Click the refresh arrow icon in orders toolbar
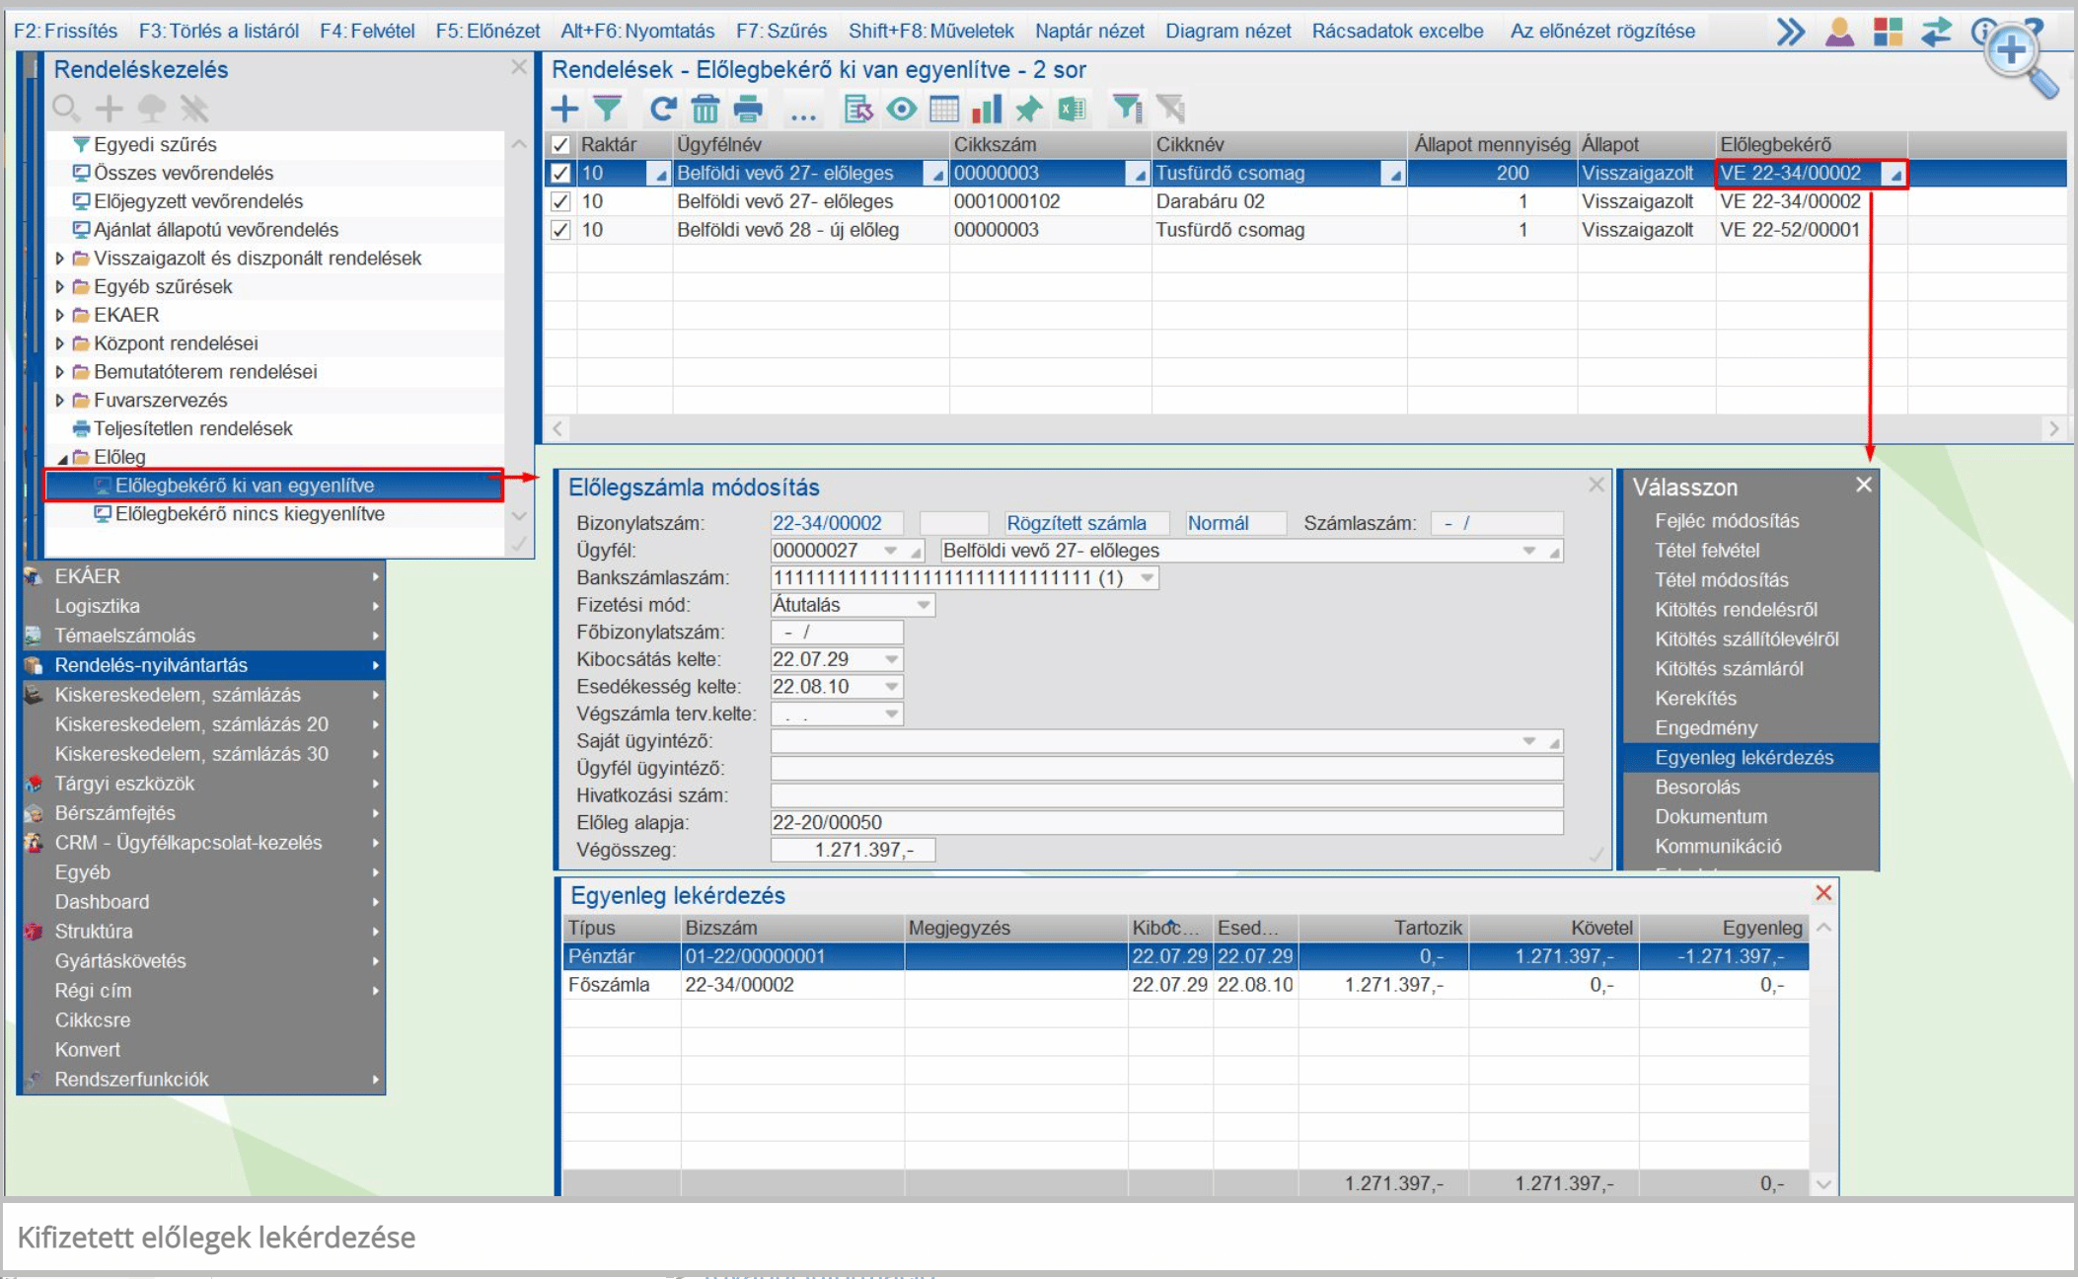 pos(662,109)
